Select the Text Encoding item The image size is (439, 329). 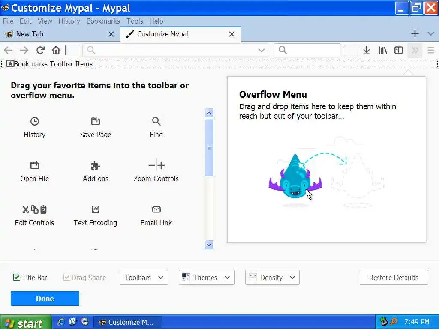[x=96, y=216]
